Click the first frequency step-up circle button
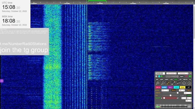195x109 pixels. click(x=173, y=76)
